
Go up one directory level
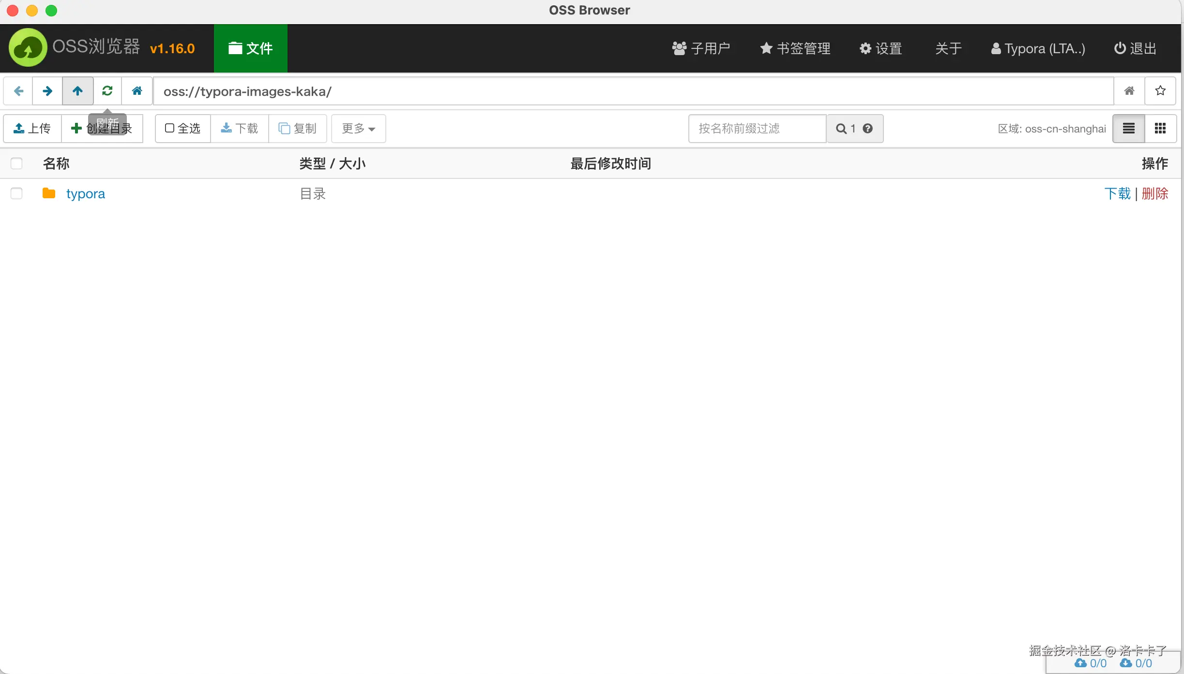coord(77,91)
